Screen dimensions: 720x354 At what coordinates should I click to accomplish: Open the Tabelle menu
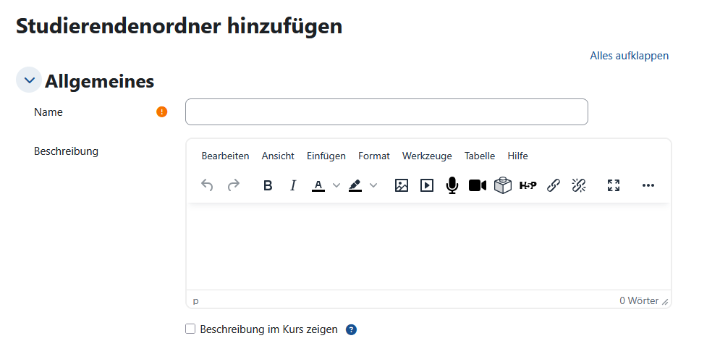pyautogui.click(x=479, y=156)
